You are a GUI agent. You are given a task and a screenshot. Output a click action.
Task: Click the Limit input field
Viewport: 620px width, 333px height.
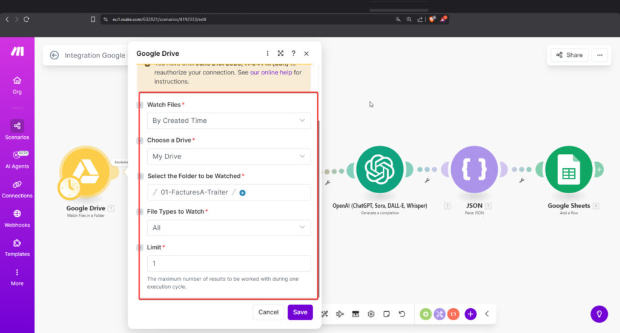click(x=229, y=263)
